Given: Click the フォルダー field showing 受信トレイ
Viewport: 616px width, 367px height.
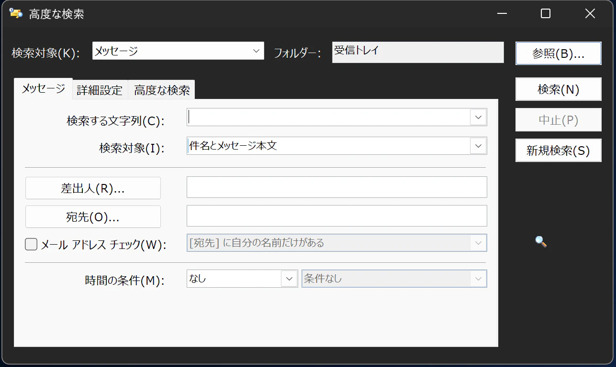Looking at the screenshot, I should [x=418, y=53].
